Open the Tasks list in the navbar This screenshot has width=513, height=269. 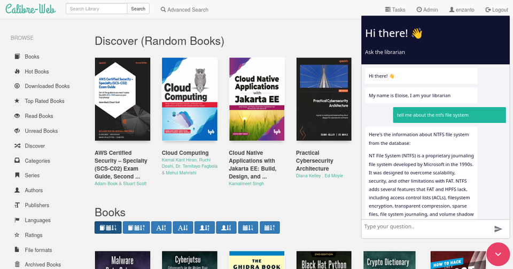click(x=395, y=10)
